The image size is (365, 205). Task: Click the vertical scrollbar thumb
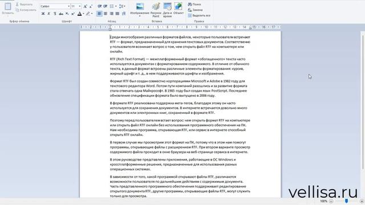point(363,102)
